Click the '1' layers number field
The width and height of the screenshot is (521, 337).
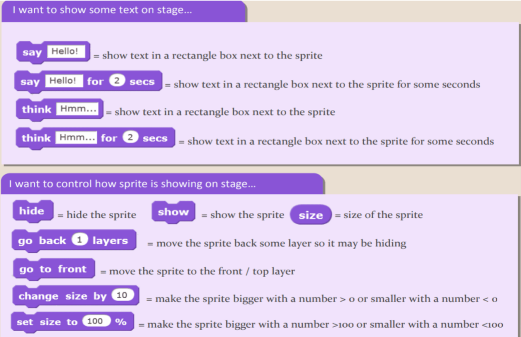[80, 240]
